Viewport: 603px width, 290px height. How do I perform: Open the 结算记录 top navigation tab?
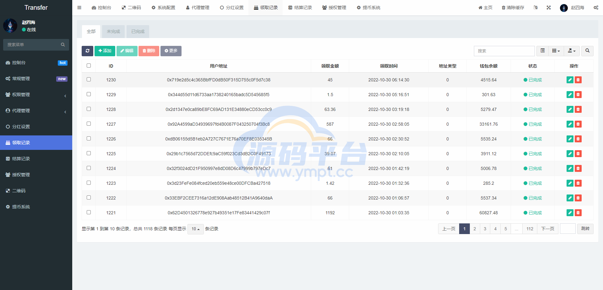click(300, 8)
